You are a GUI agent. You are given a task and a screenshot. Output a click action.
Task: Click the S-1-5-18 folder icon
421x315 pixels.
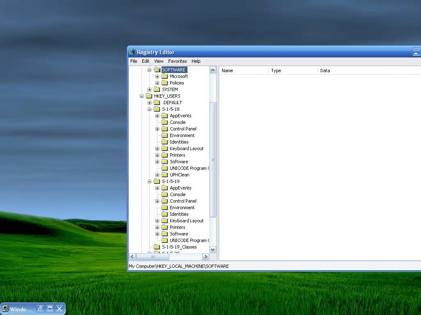click(x=157, y=109)
